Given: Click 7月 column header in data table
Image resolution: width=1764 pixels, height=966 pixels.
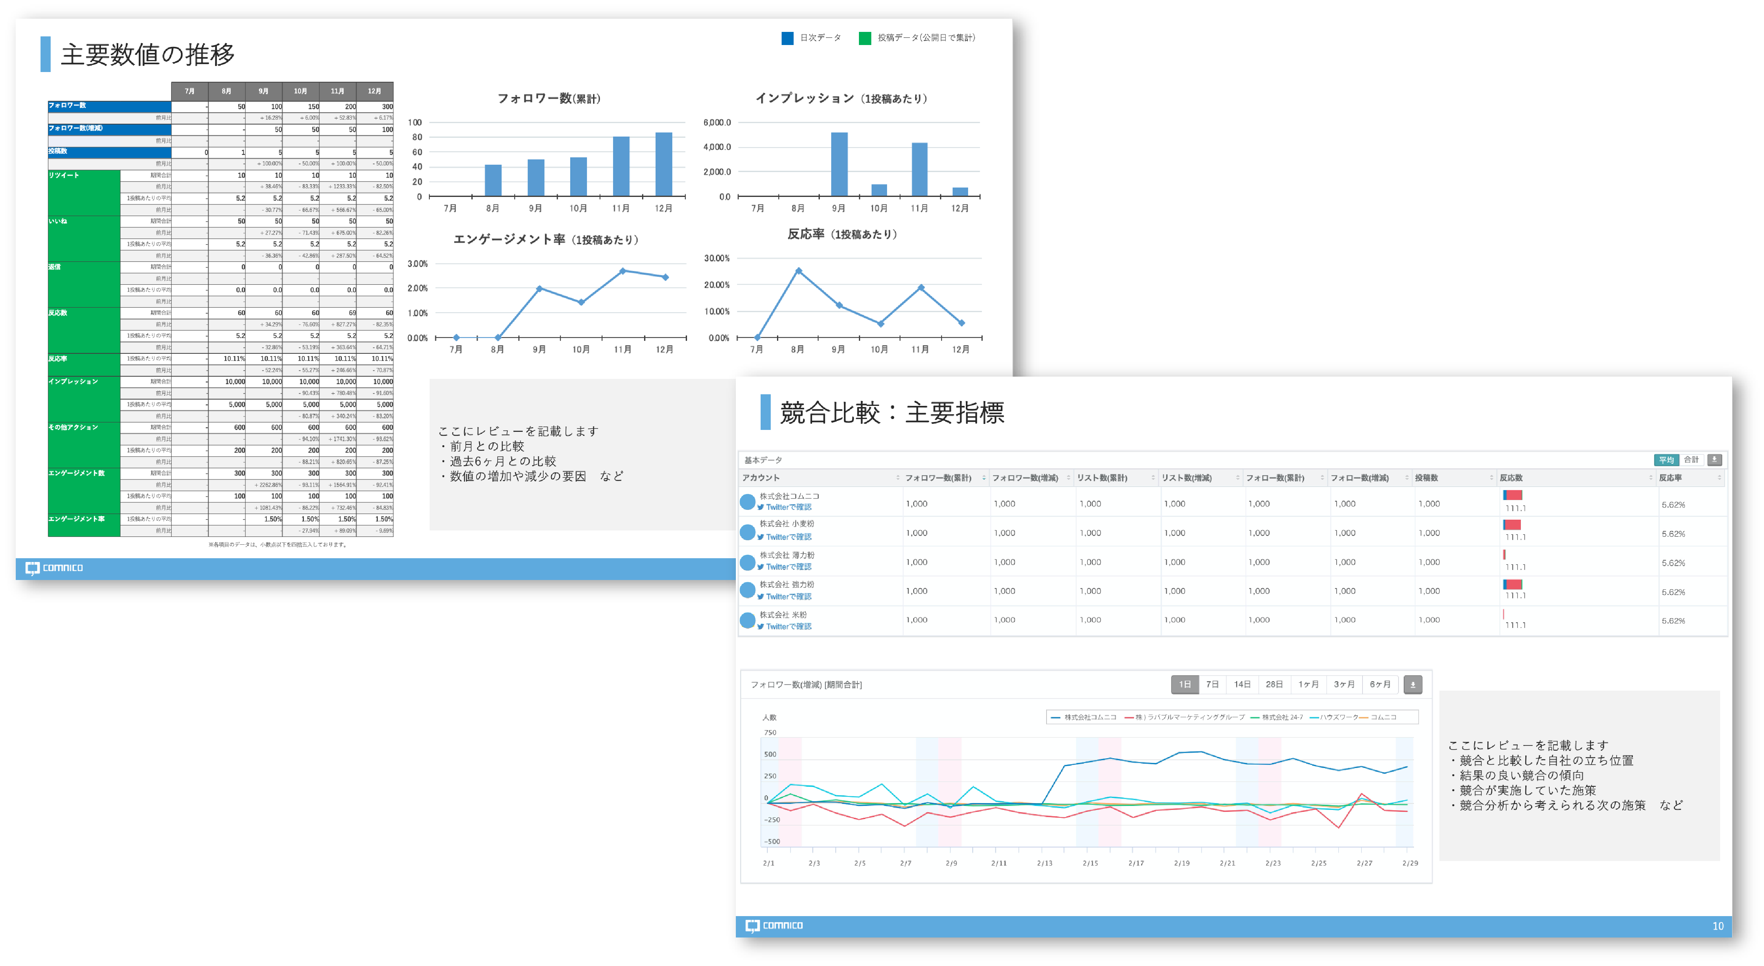Looking at the screenshot, I should (x=190, y=91).
